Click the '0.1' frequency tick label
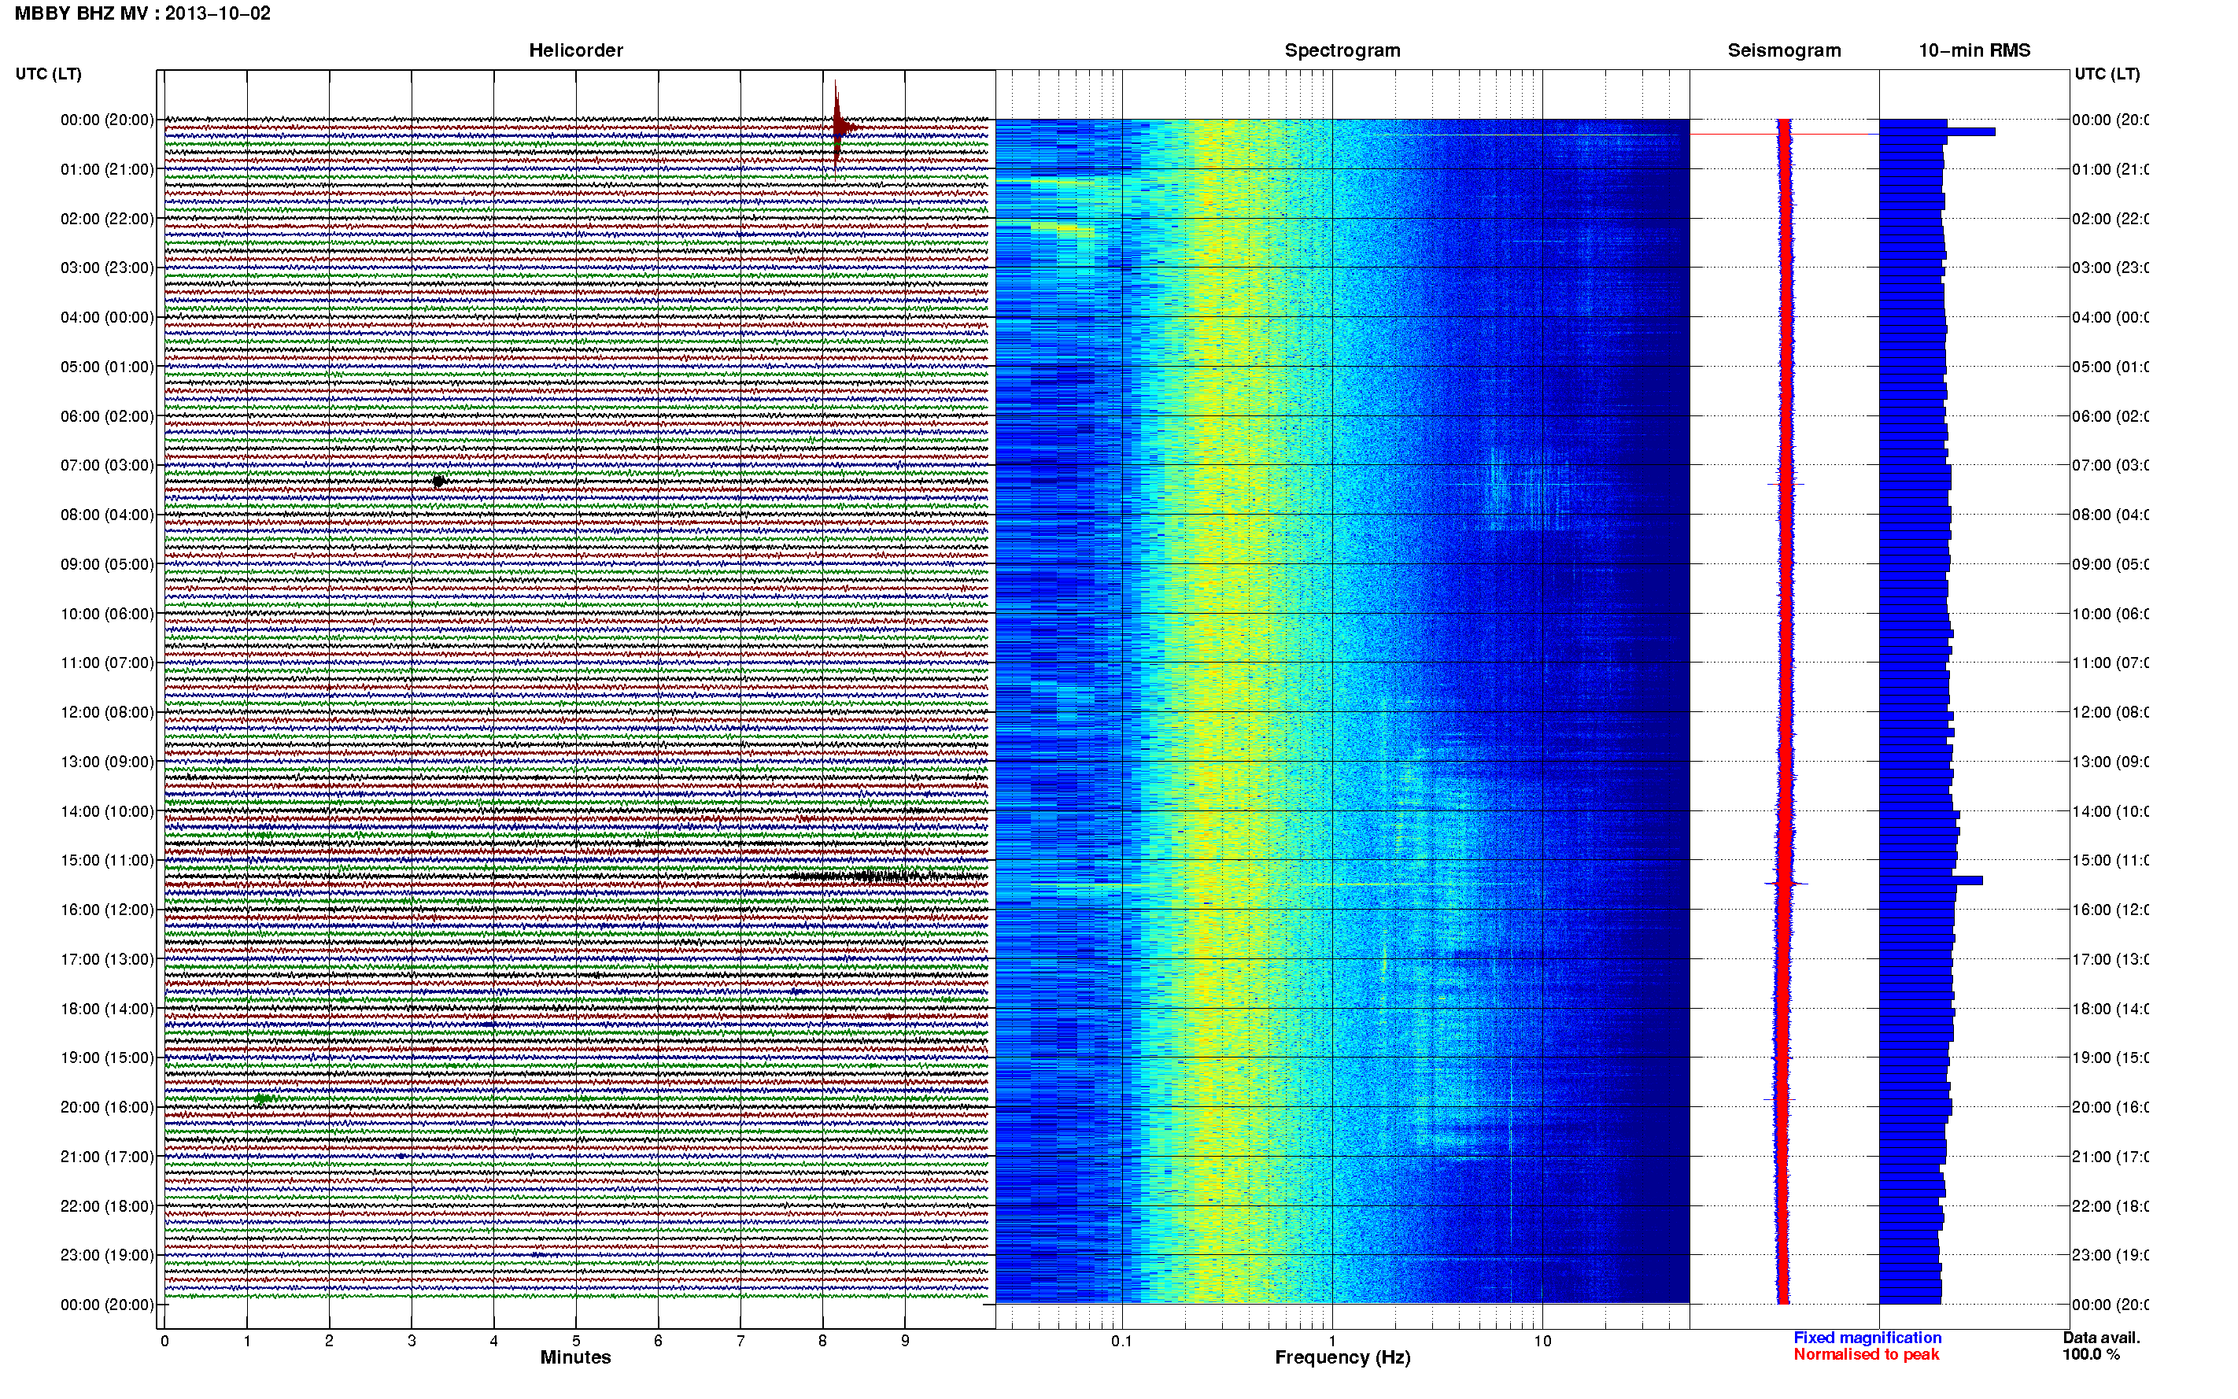Viewport: 2238px width, 1399px height. [x=1121, y=1341]
